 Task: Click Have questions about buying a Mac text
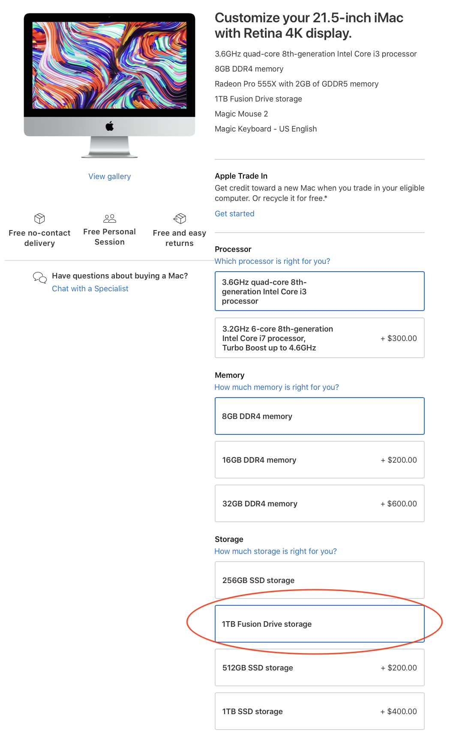[x=120, y=276]
